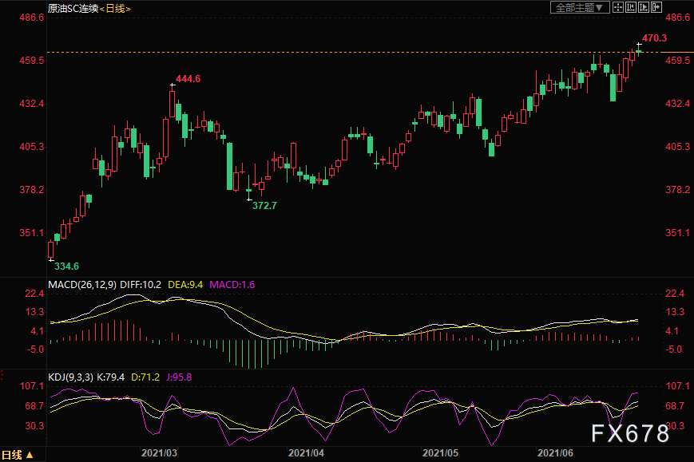This screenshot has height=462, width=694.
Task: Click the 444.6 peak price label
Action: [188, 79]
